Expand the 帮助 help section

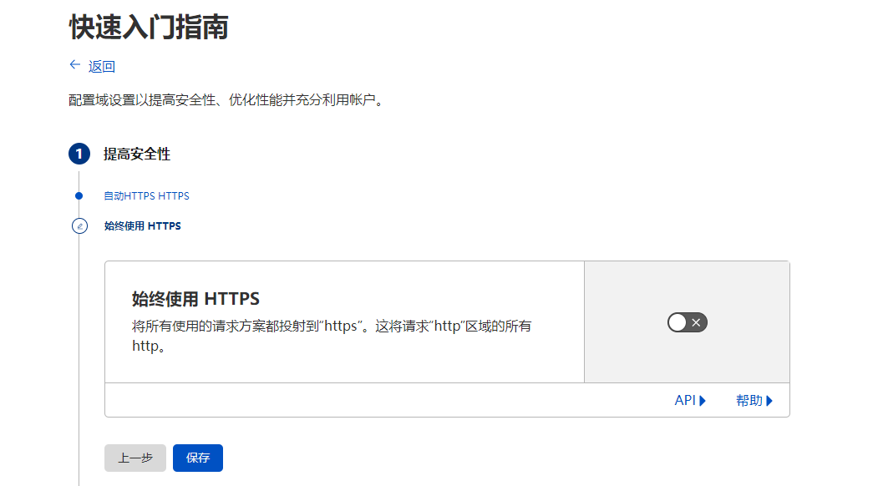[x=754, y=400]
